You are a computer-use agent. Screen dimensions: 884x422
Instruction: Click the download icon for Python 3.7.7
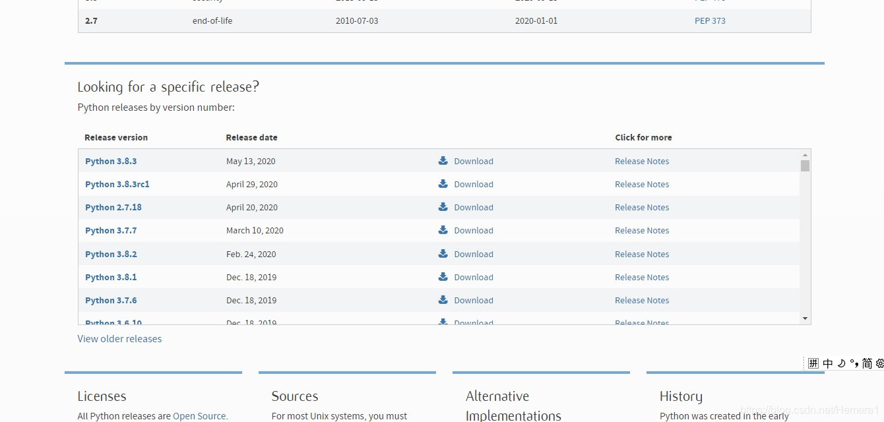coord(443,229)
